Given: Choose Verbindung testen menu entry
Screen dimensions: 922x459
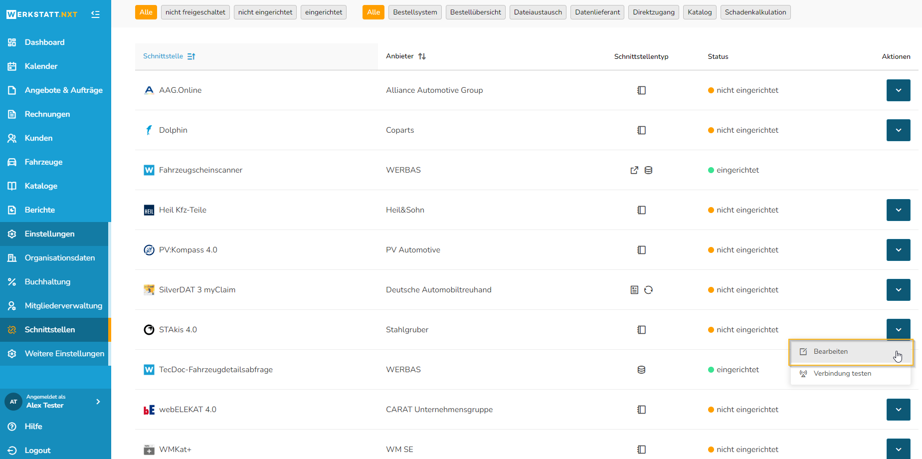Looking at the screenshot, I should pos(851,374).
